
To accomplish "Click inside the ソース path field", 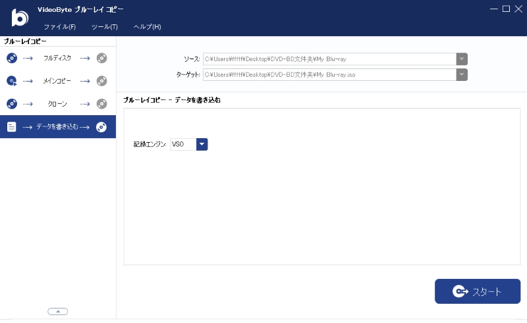I will (329, 59).
